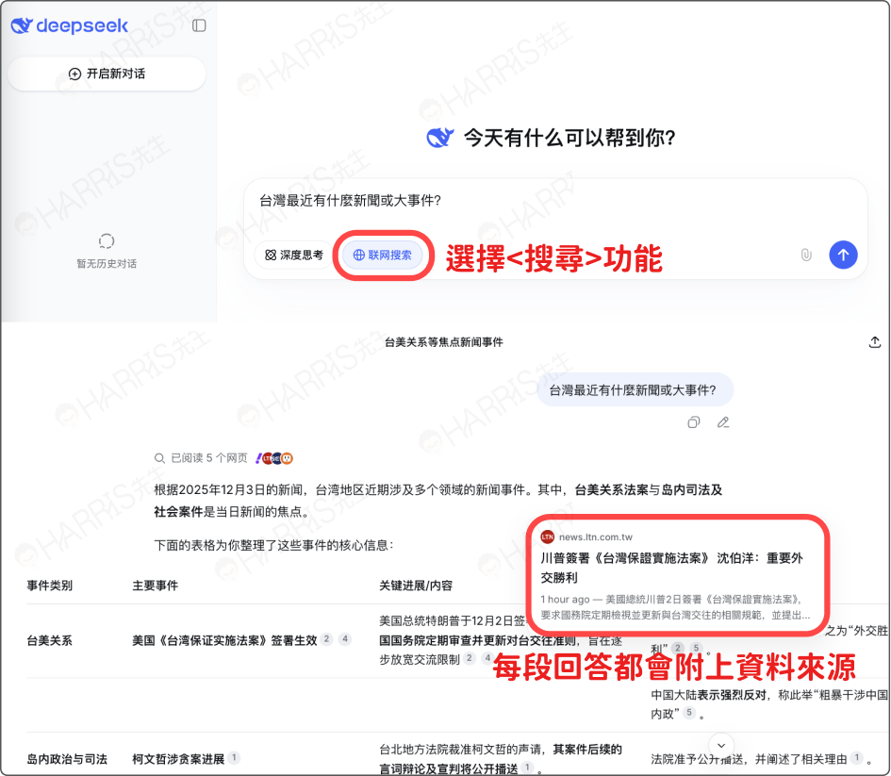Edit the question using pencil icon
This screenshot has width=891, height=776.
[723, 422]
